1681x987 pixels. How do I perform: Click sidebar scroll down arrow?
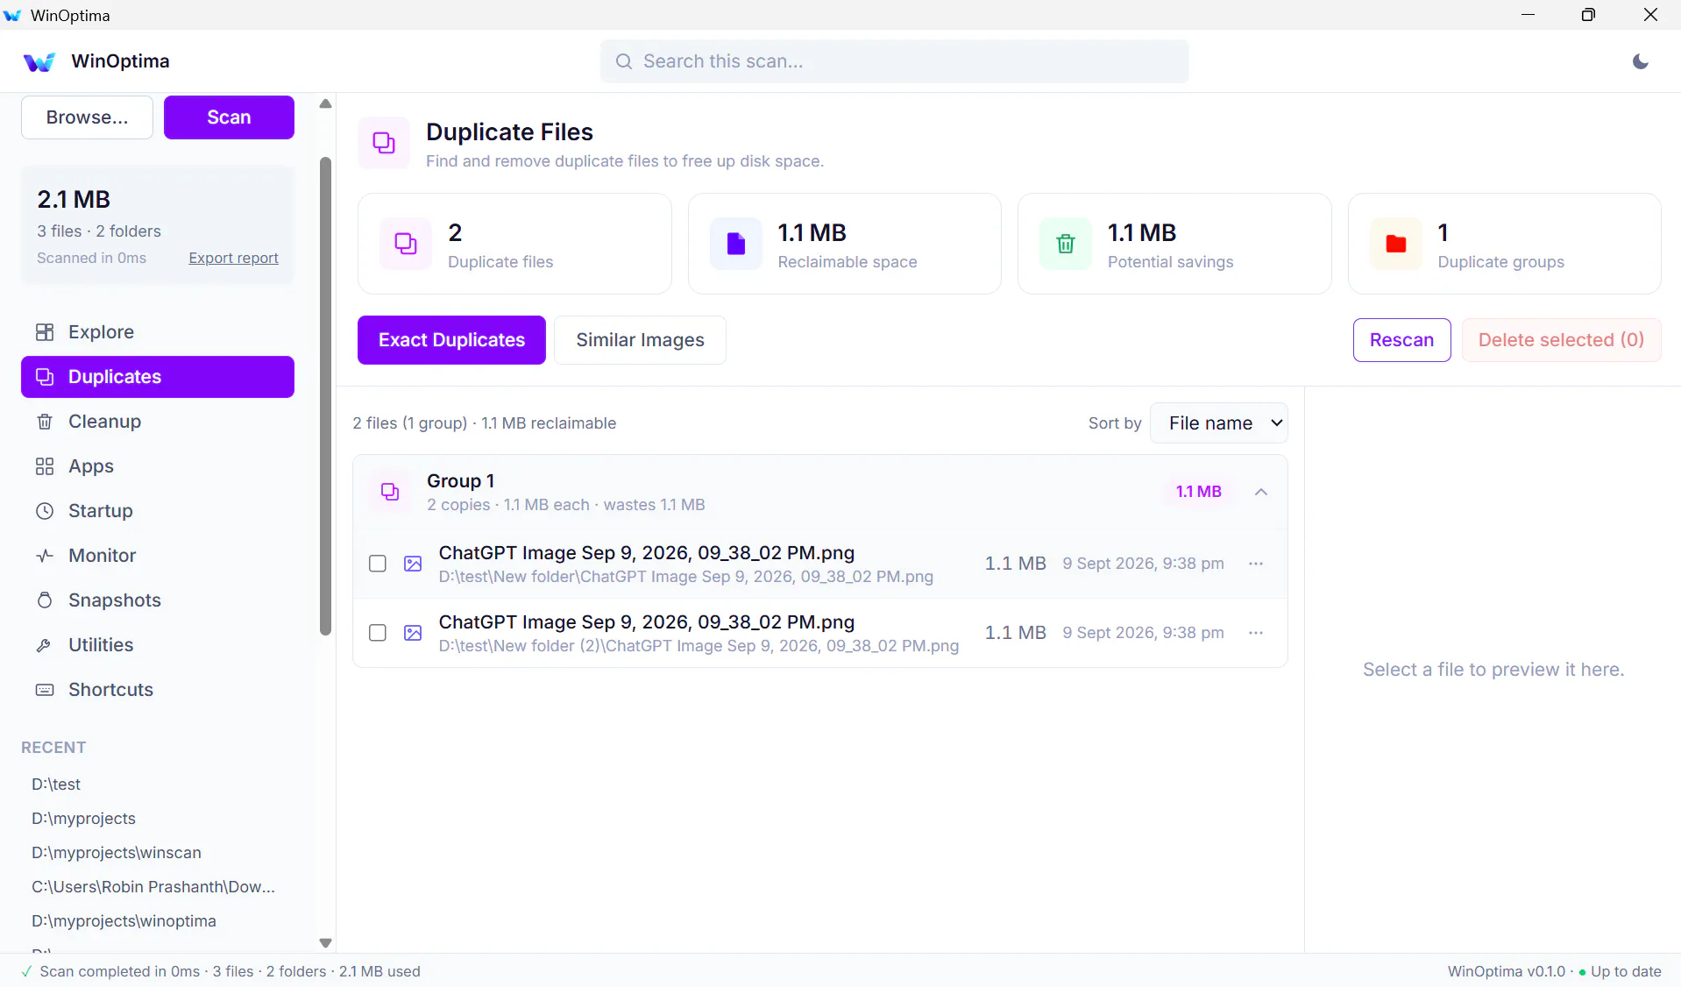[x=326, y=943]
